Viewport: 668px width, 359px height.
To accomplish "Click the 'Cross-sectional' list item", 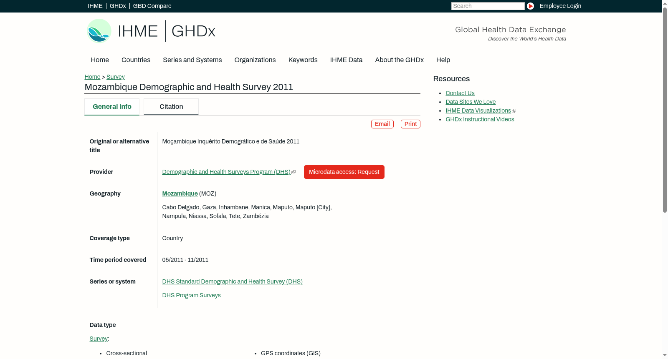I will click(127, 353).
